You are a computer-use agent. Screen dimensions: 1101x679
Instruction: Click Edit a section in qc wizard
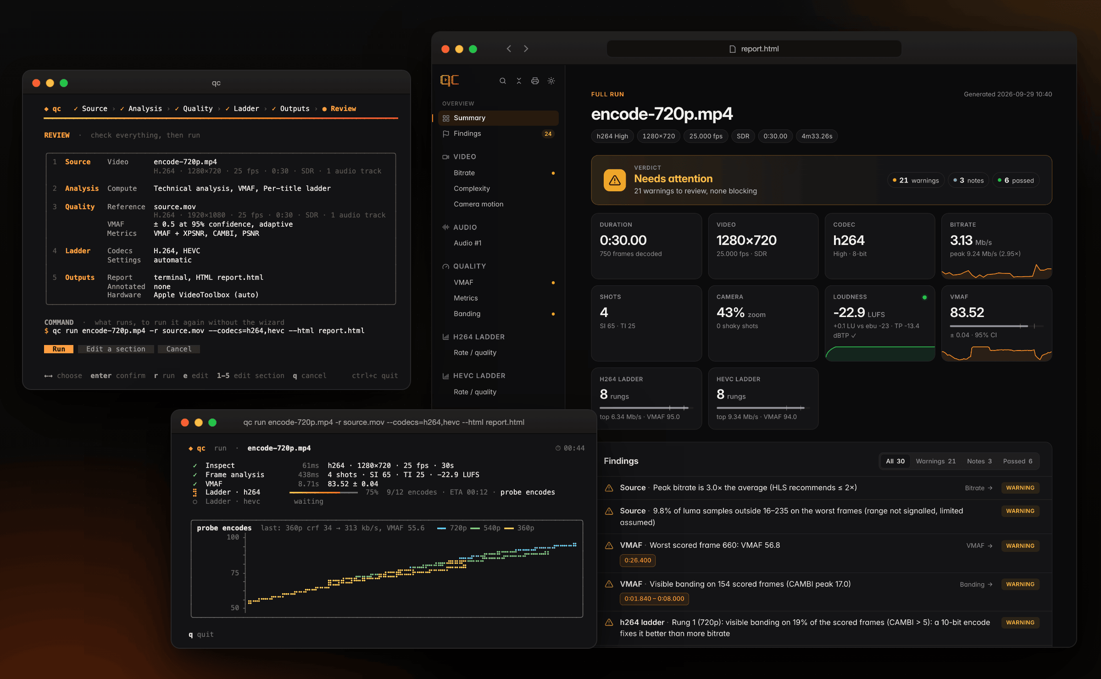pyautogui.click(x=116, y=349)
